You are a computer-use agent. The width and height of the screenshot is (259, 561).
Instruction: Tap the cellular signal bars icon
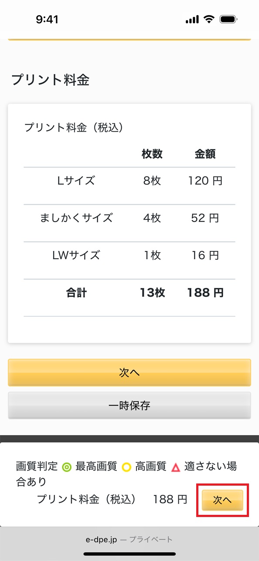tap(192, 20)
